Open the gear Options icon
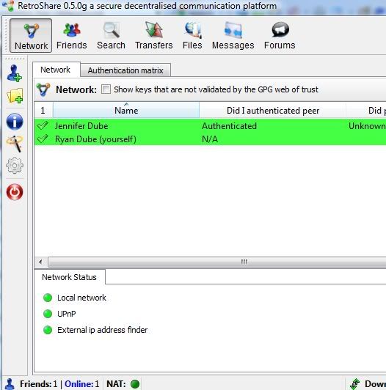Viewport: 386px width, 390px height. click(15, 166)
